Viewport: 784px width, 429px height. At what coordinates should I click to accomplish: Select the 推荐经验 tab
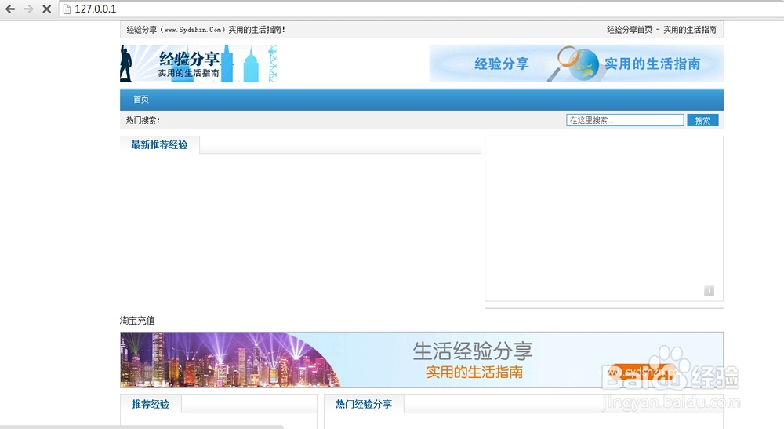151,404
